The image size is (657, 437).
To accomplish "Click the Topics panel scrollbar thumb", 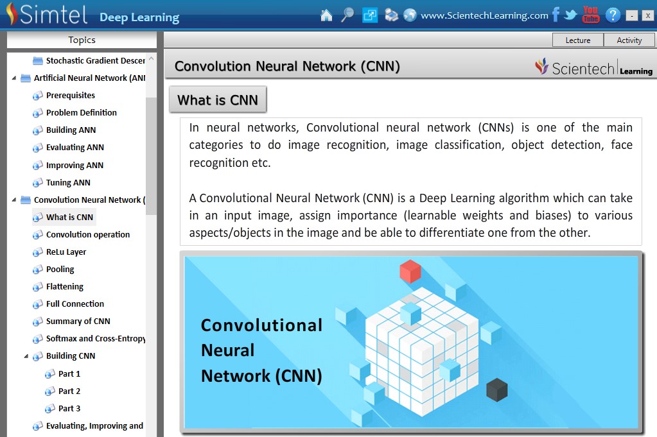I will pos(151,156).
